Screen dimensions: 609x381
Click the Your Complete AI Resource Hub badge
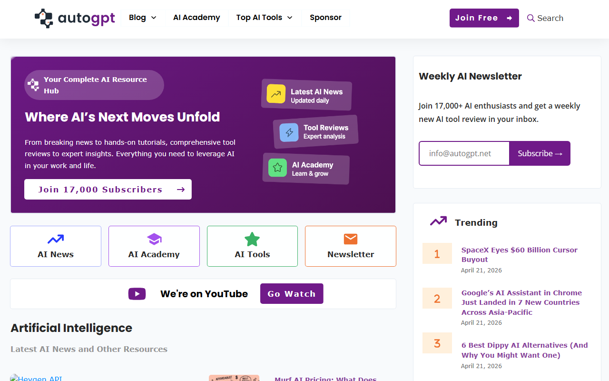pos(94,85)
